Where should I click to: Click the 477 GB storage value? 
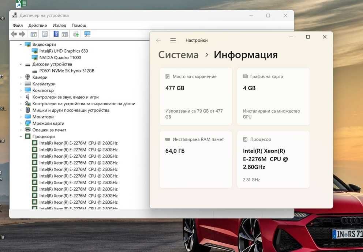pos(175,88)
